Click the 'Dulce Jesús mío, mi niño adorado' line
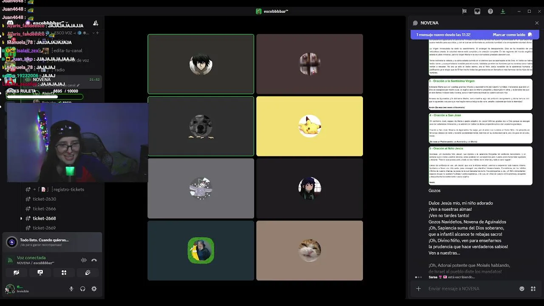The height and width of the screenshot is (306, 544). (x=461, y=203)
